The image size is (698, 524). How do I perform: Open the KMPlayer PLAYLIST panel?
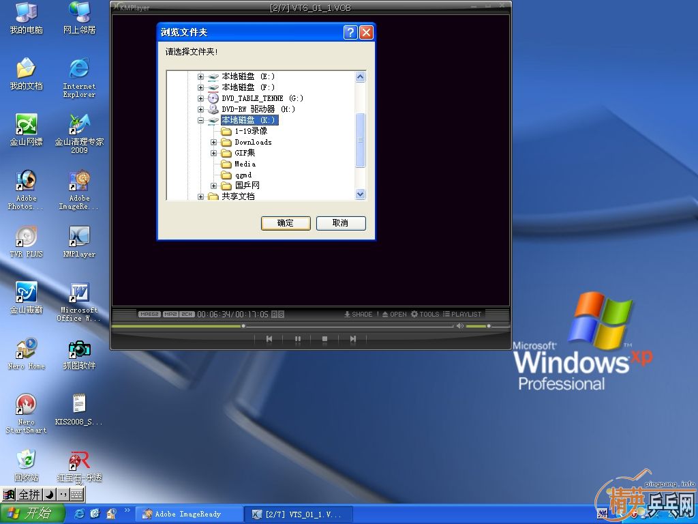(x=462, y=314)
